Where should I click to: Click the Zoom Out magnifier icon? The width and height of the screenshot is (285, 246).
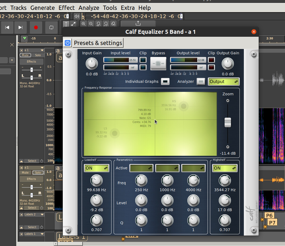(x=91, y=24)
